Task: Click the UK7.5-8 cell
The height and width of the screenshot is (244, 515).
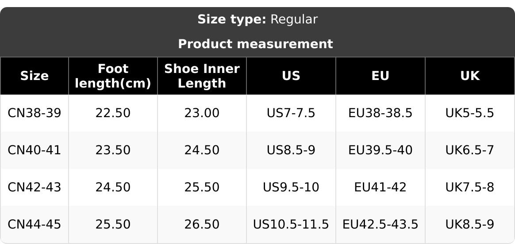Action: pos(470,187)
